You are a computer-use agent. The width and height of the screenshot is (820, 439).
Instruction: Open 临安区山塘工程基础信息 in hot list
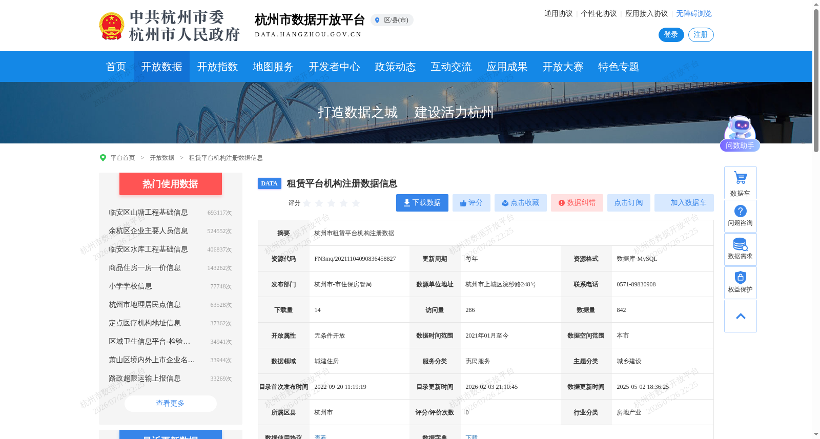148,213
